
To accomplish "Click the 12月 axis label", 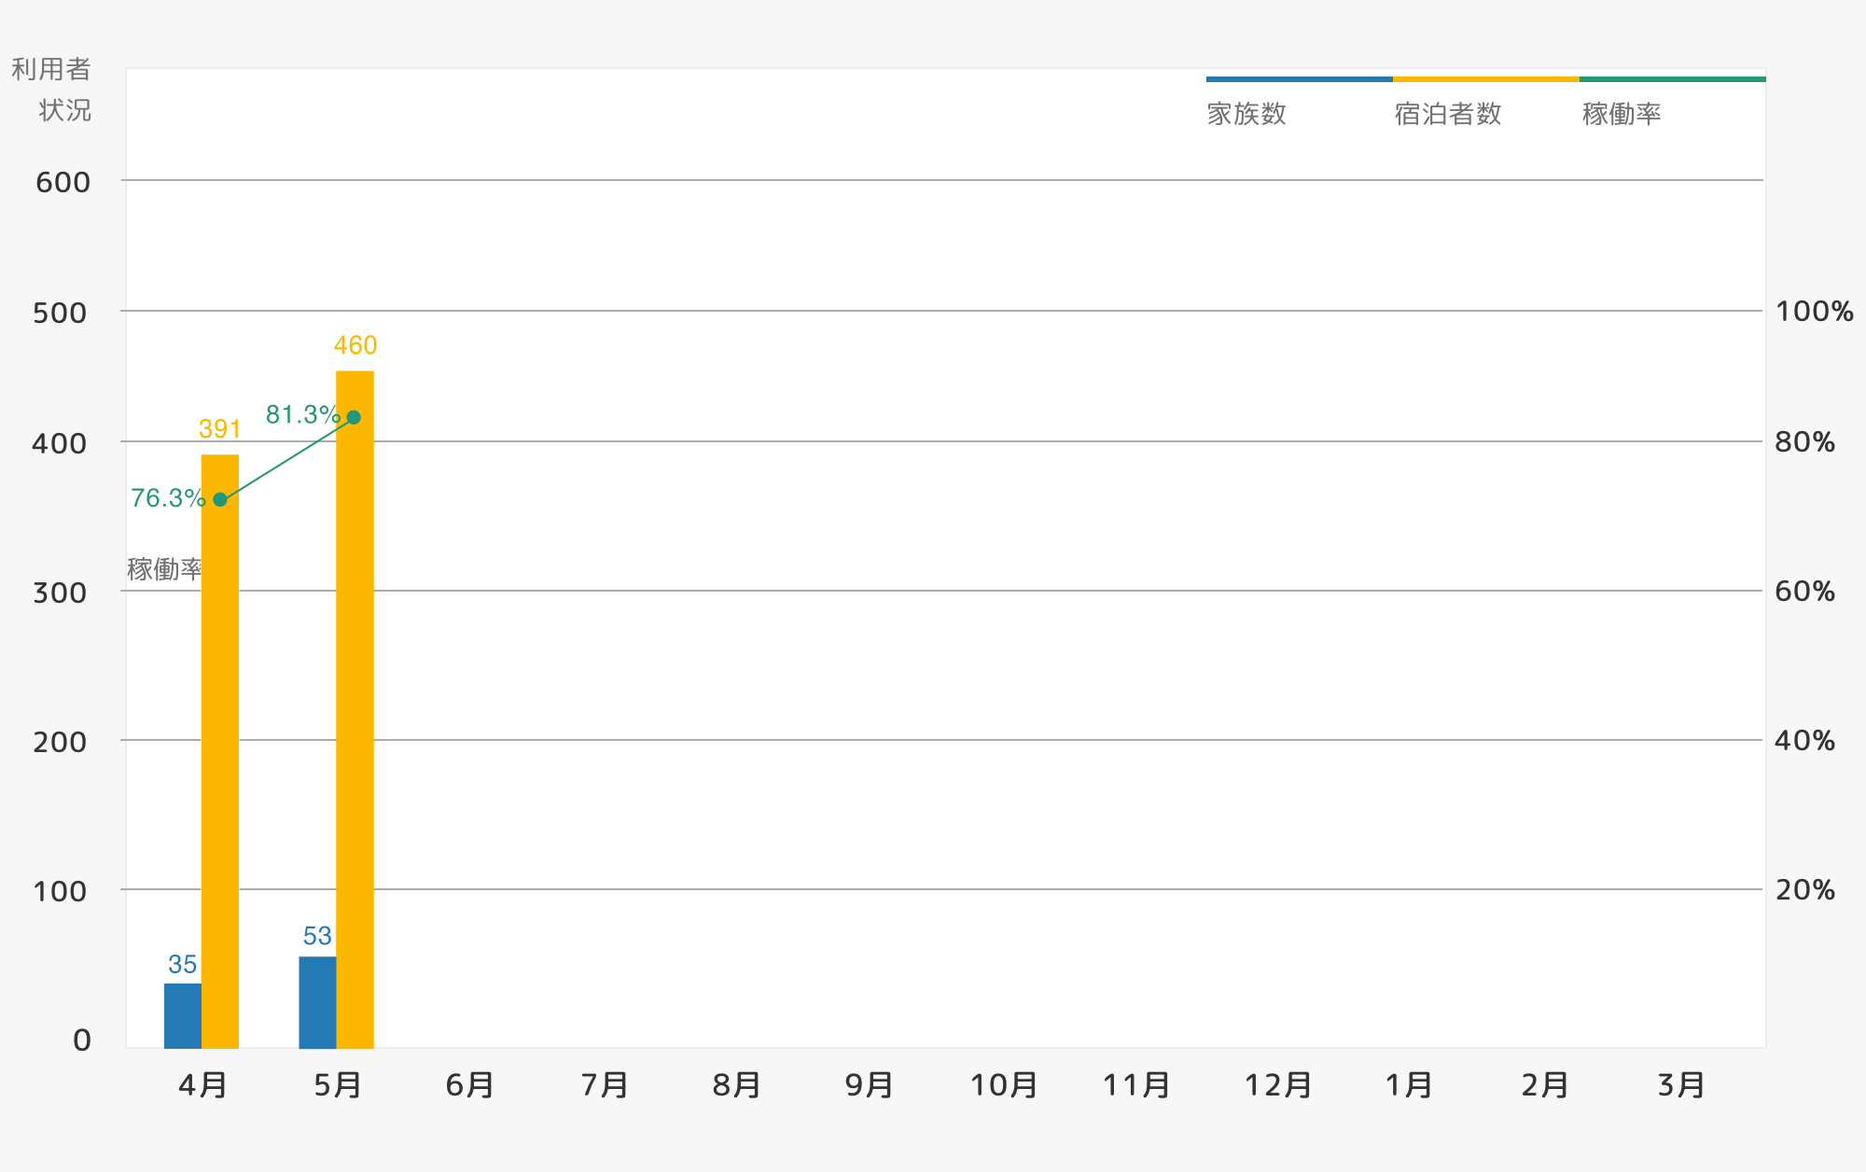I will tap(1278, 1085).
